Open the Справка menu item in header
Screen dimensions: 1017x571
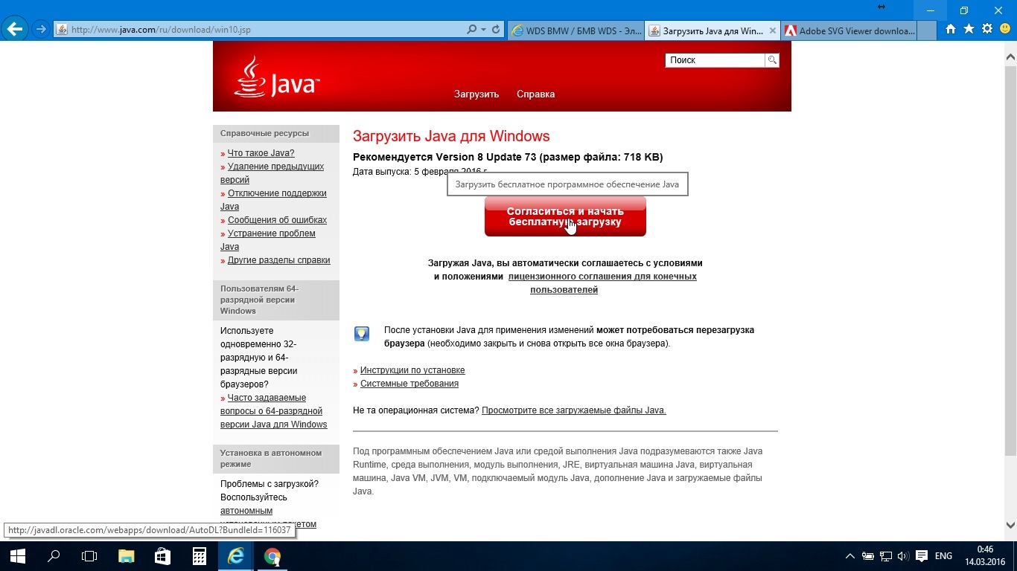[535, 94]
